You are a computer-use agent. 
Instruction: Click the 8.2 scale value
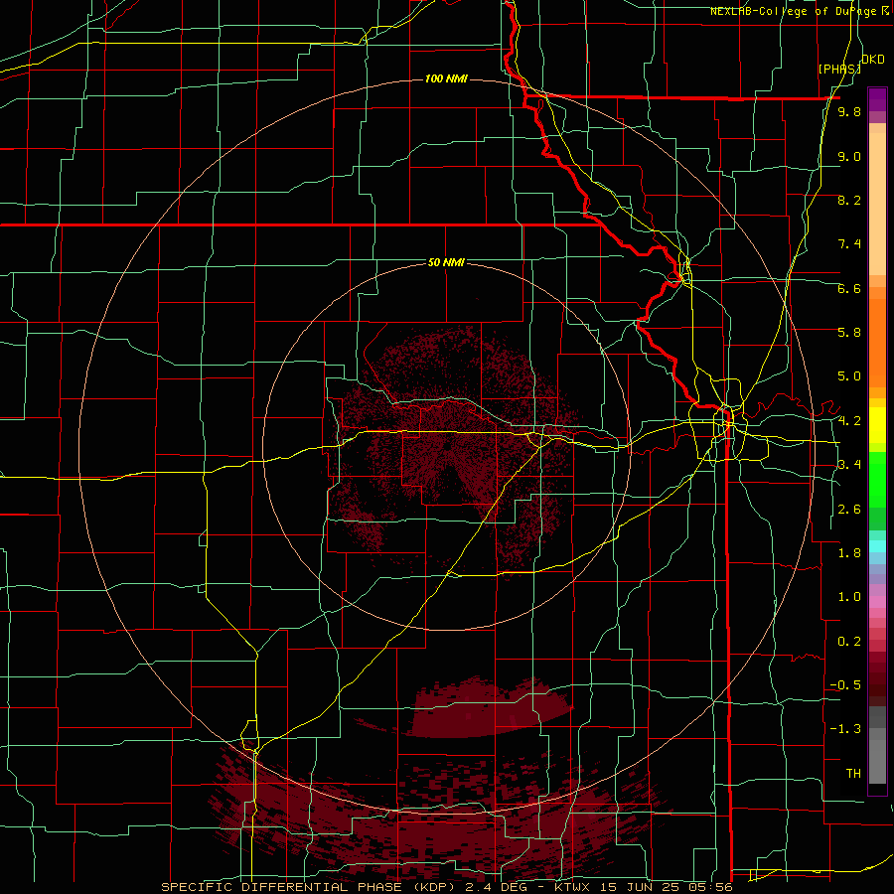click(849, 200)
